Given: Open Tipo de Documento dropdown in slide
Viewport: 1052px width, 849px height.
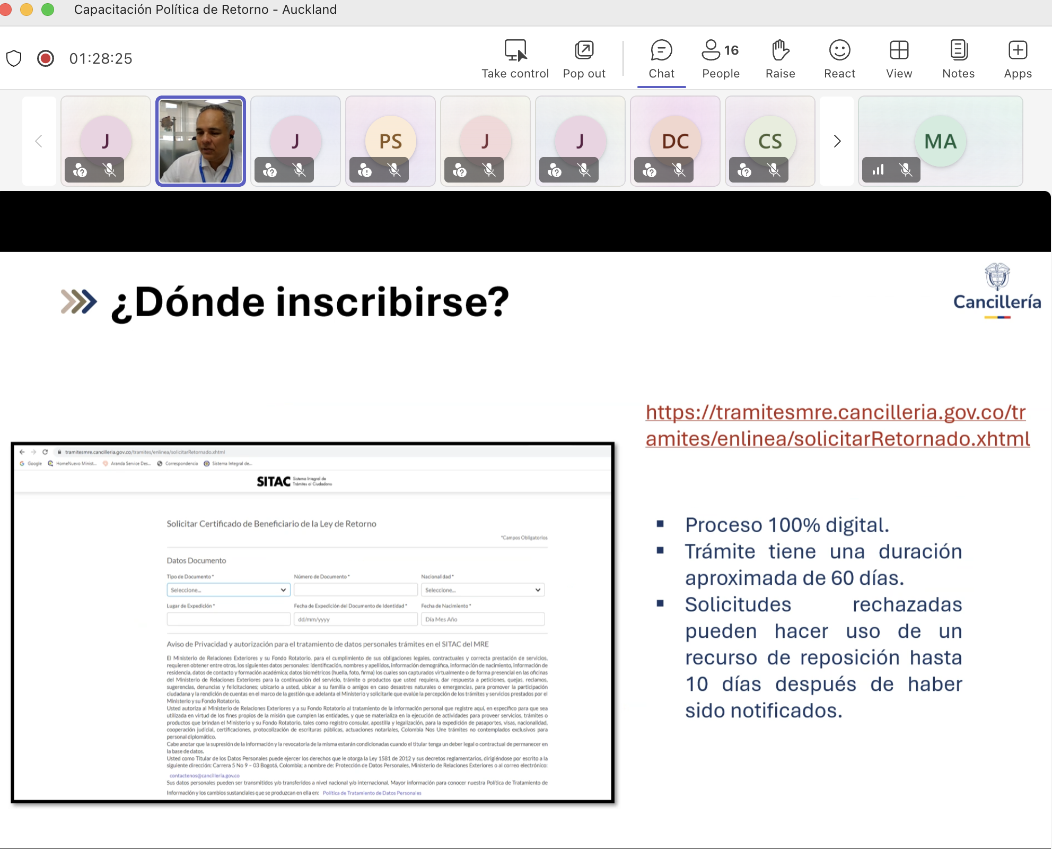Looking at the screenshot, I should 229,590.
